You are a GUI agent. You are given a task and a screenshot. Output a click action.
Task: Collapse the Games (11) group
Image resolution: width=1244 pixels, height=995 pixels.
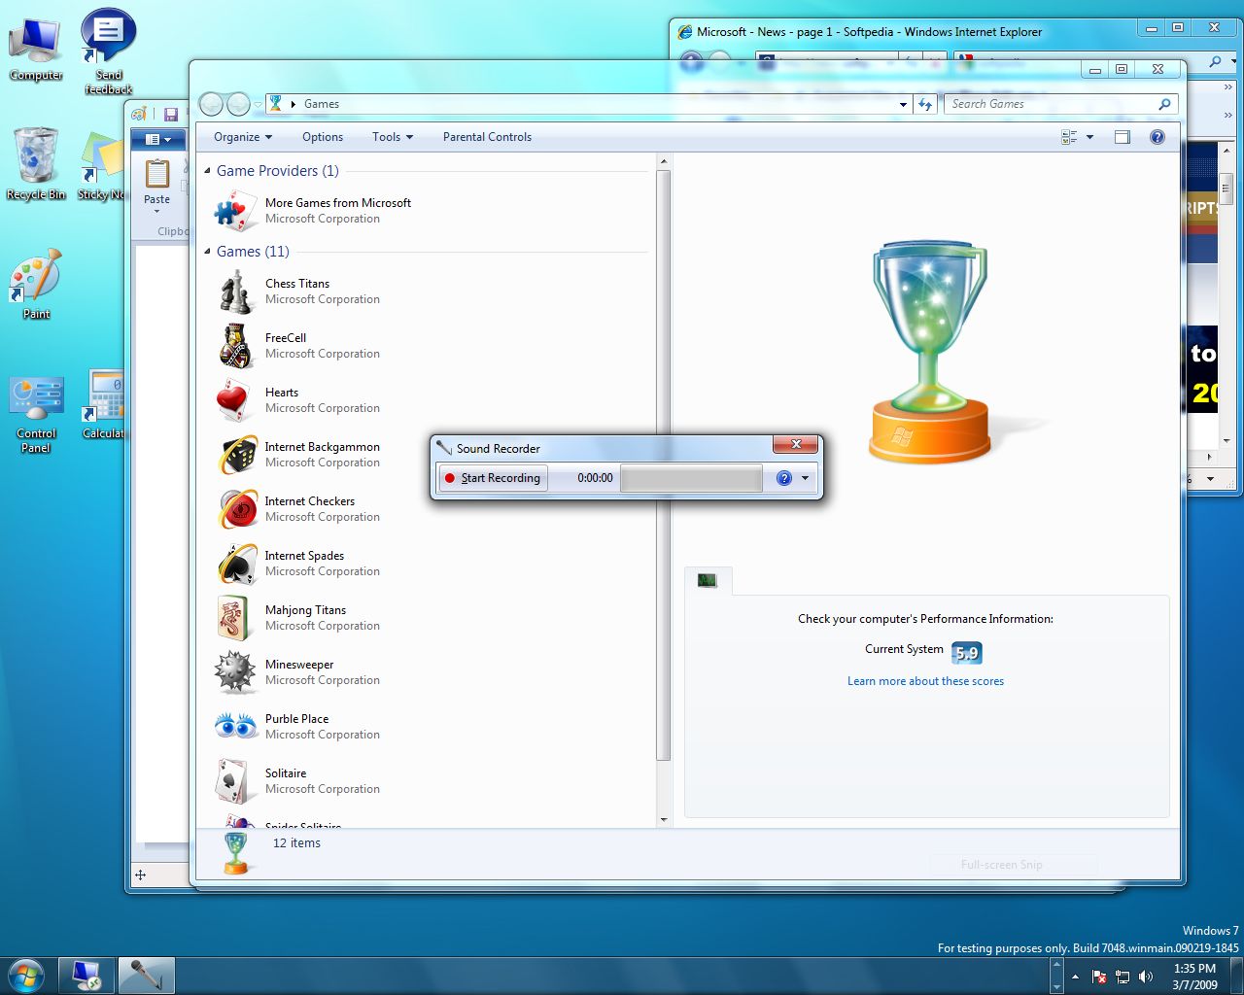[207, 252]
